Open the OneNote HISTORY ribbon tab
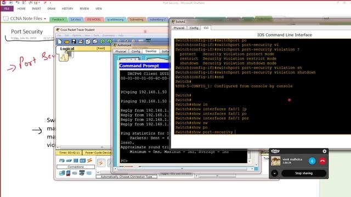The height and width of the screenshot is (197, 351). click(x=67, y=9)
